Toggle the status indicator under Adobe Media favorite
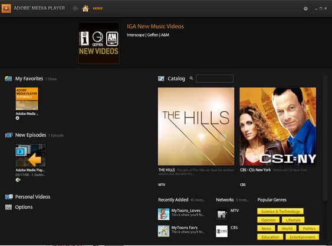Viewport: 332px width, 246px height. (17, 118)
